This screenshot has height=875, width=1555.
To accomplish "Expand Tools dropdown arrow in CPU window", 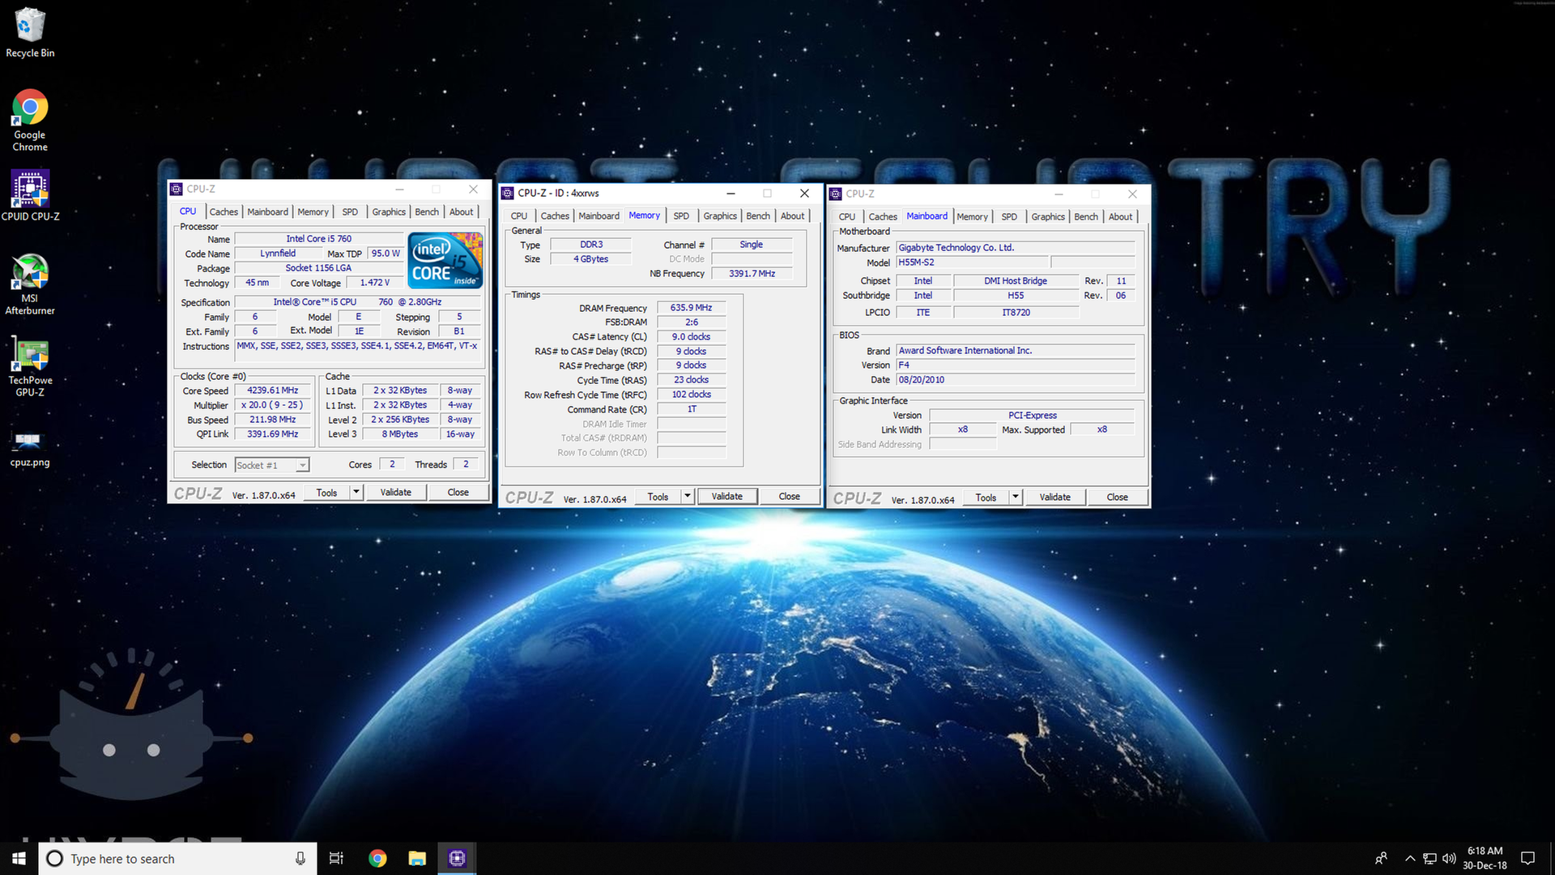I will [x=356, y=493].
